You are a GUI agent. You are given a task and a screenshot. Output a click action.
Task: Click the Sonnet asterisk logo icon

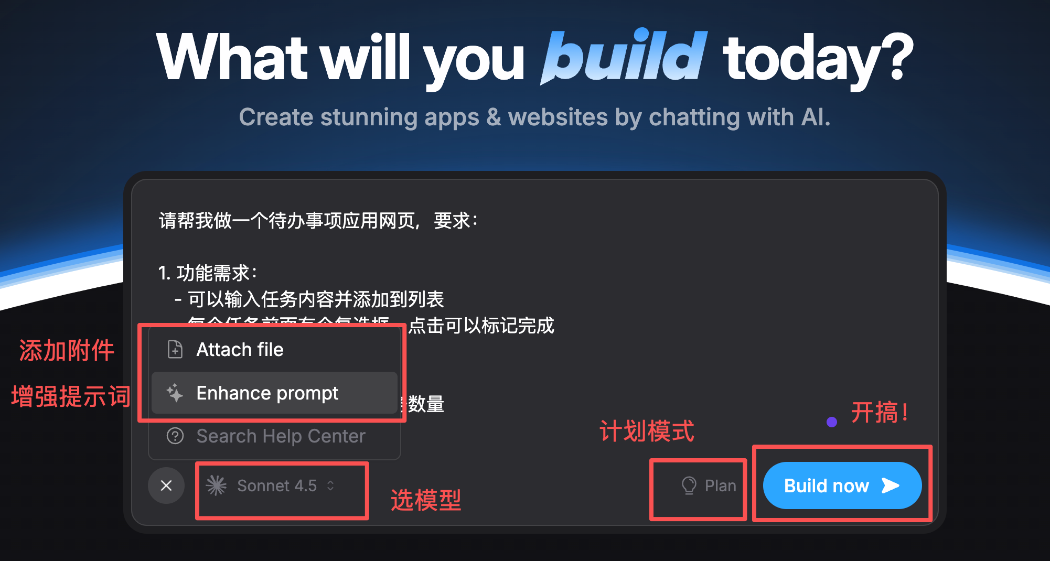[216, 486]
